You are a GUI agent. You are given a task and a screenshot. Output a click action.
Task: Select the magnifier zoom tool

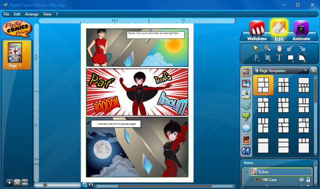click(x=267, y=48)
